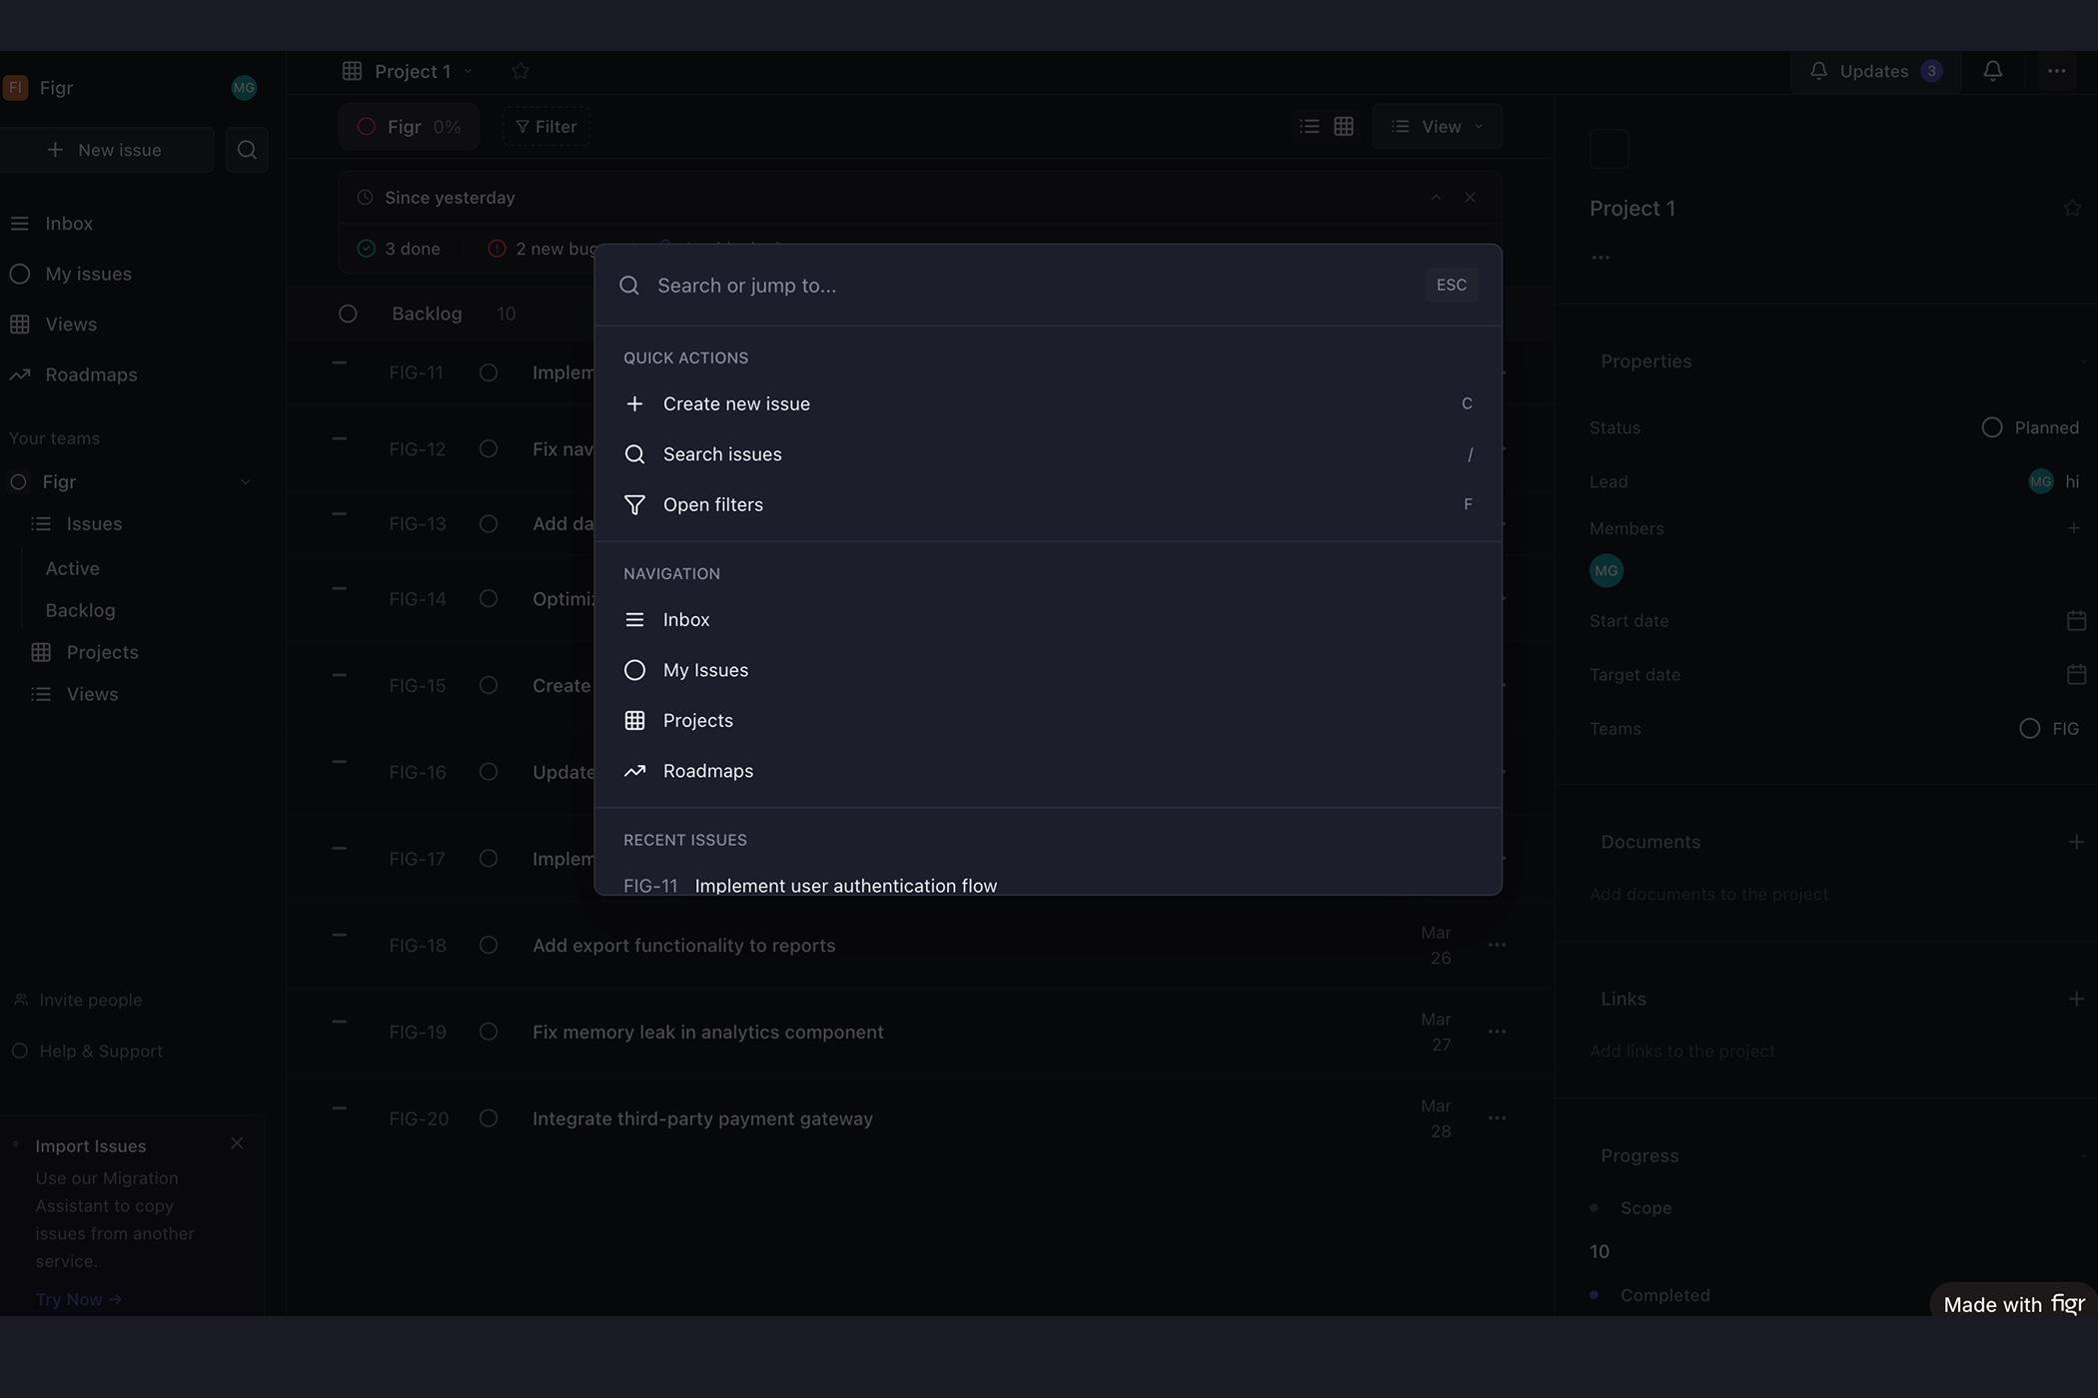The image size is (2098, 1398).
Task: Favorite Project 1 with header star
Action: pos(521,71)
